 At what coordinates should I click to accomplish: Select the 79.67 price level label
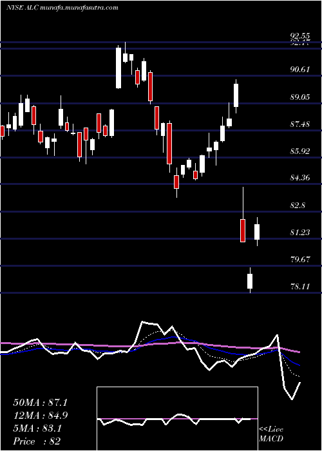300,259
